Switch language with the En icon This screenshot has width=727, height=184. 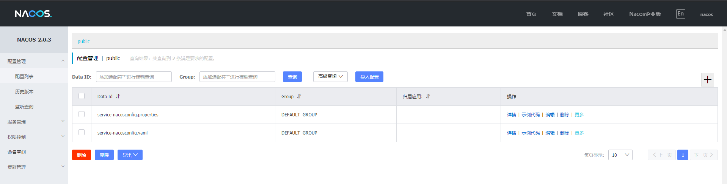pos(680,14)
